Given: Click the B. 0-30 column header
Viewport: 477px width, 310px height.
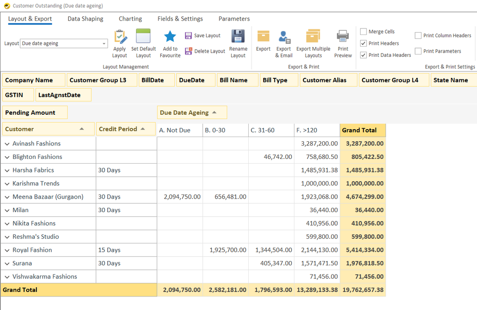Looking at the screenshot, I should coord(225,130).
